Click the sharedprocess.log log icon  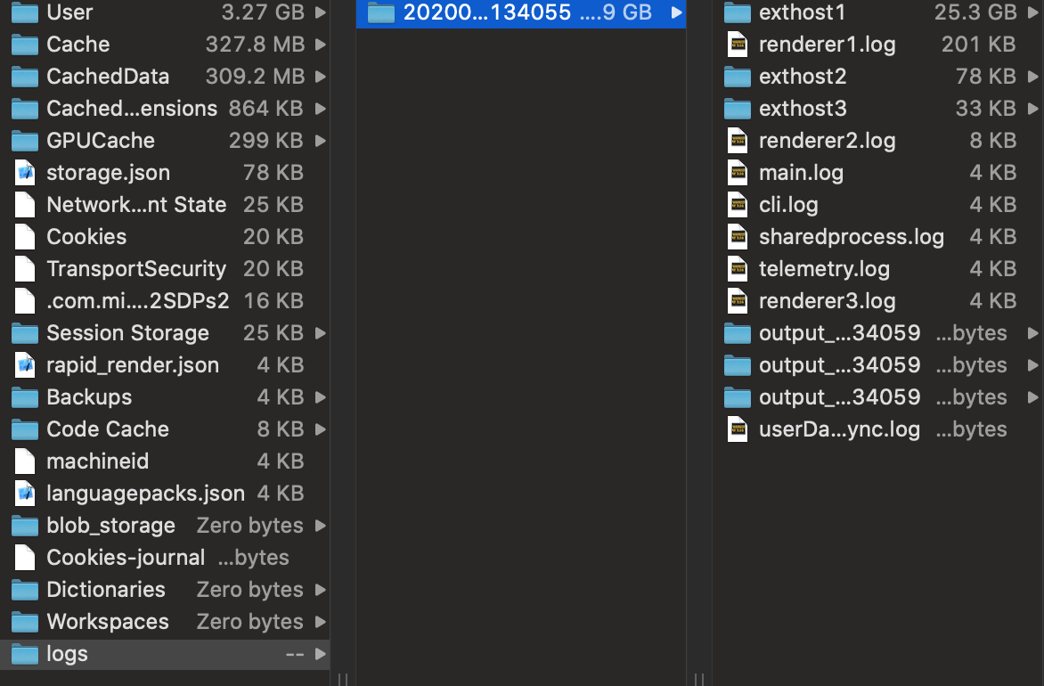(x=737, y=236)
